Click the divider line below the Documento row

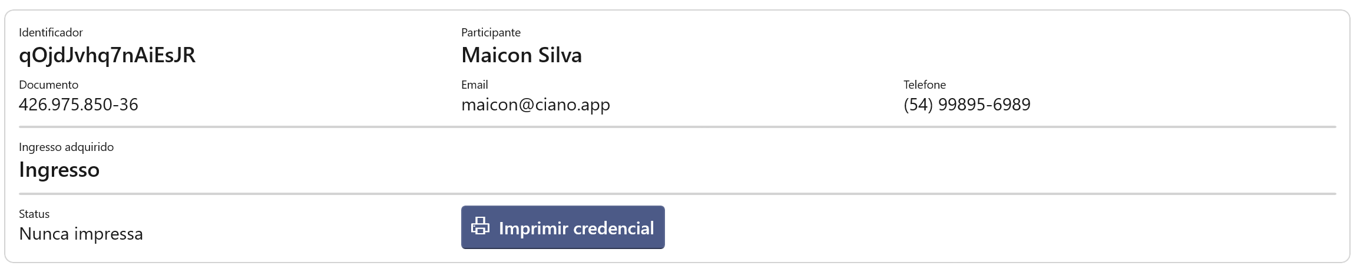(x=677, y=127)
